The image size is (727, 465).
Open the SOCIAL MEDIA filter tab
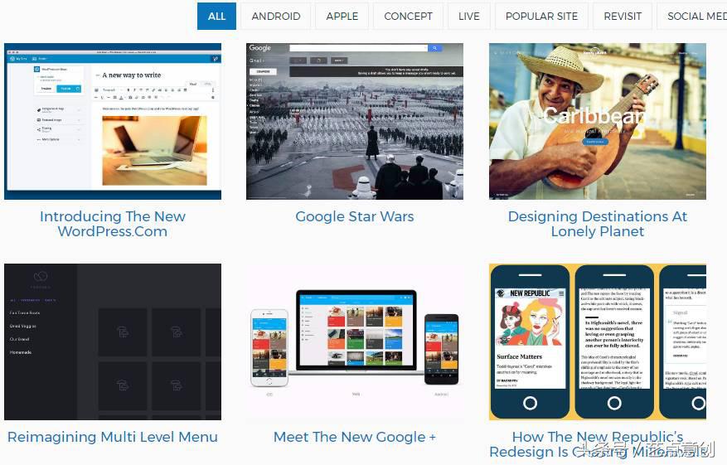coord(691,17)
